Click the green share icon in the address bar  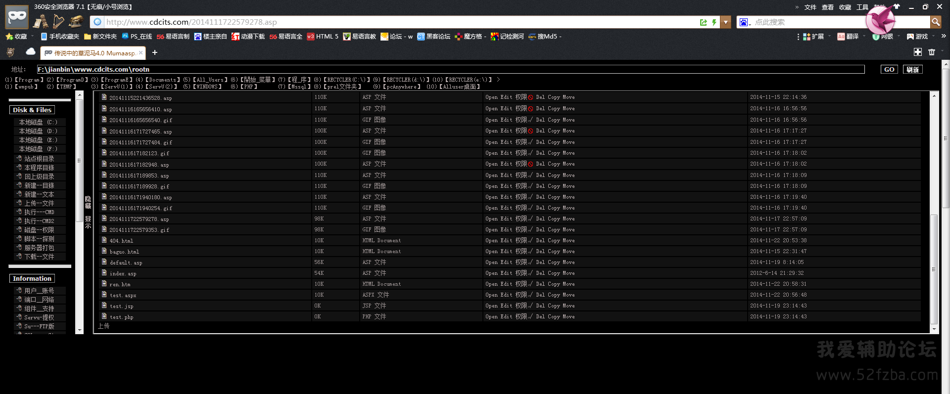coord(704,22)
